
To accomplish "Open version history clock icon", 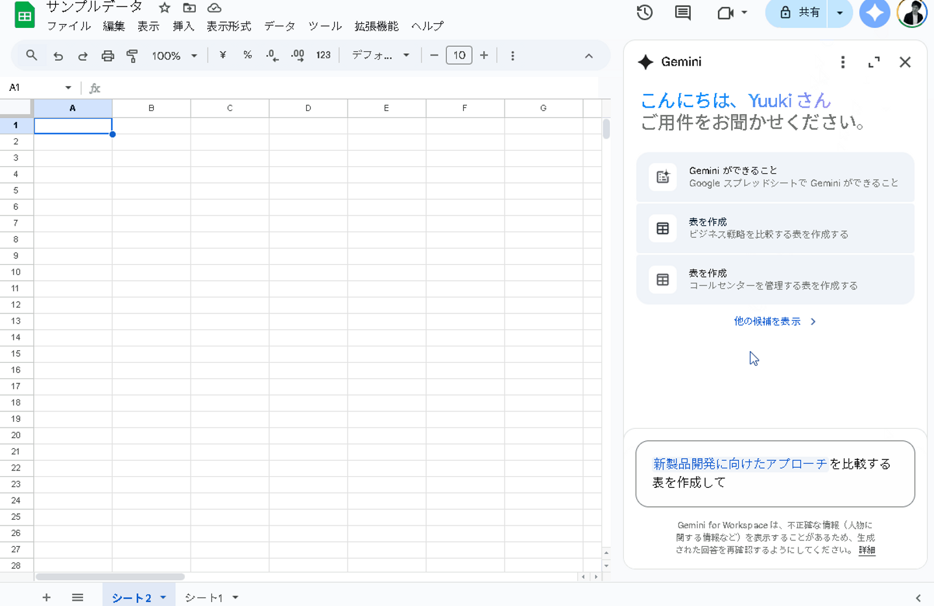I will click(644, 12).
